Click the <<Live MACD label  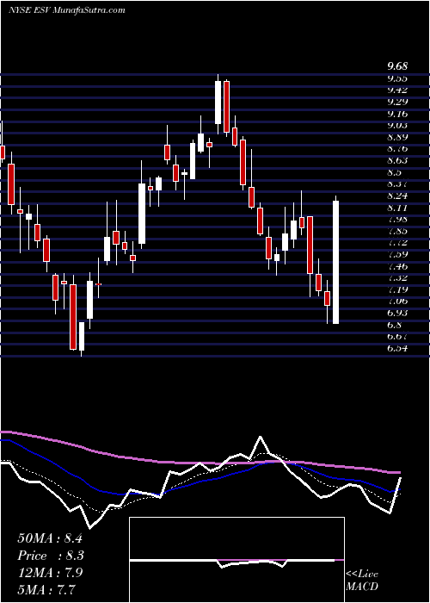click(362, 580)
